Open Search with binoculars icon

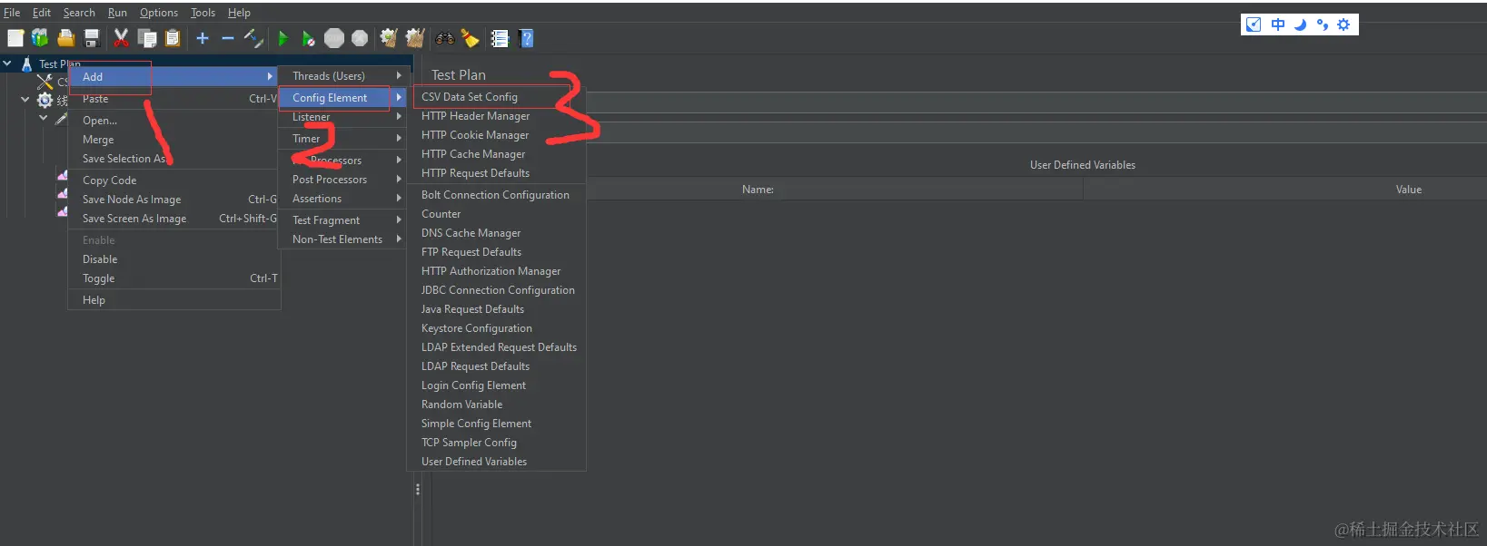tap(445, 38)
